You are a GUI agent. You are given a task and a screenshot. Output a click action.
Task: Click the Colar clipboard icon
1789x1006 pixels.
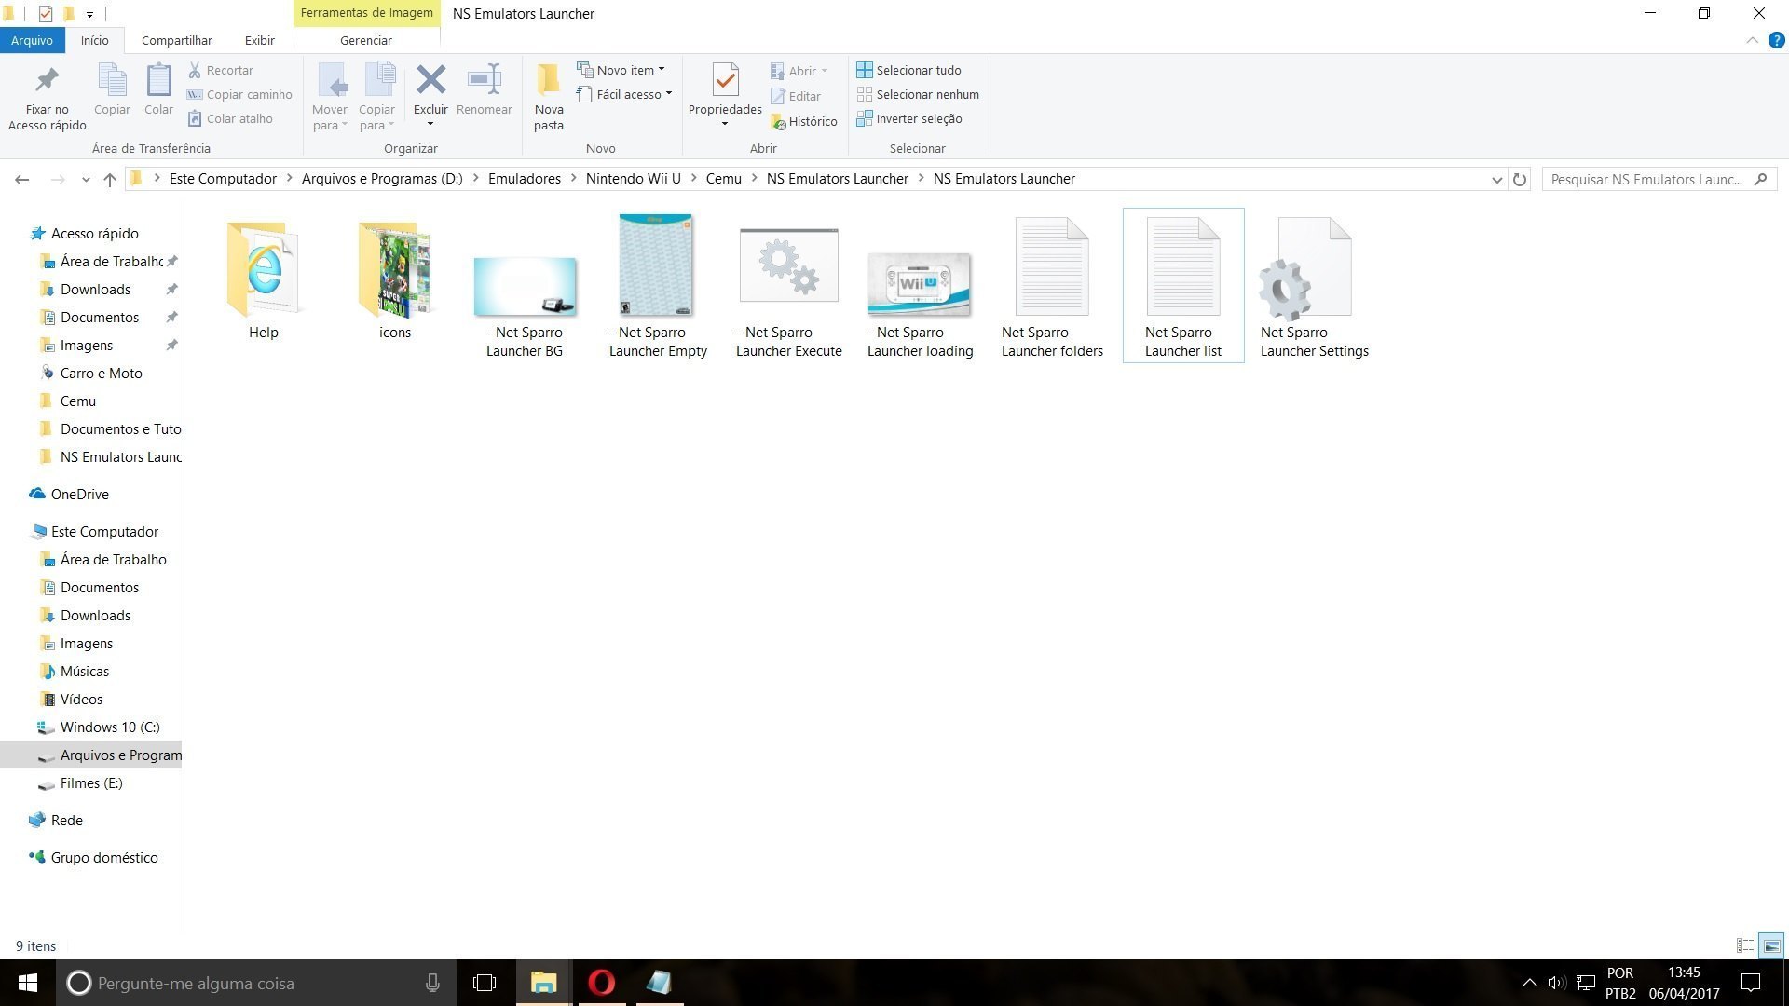(x=158, y=90)
